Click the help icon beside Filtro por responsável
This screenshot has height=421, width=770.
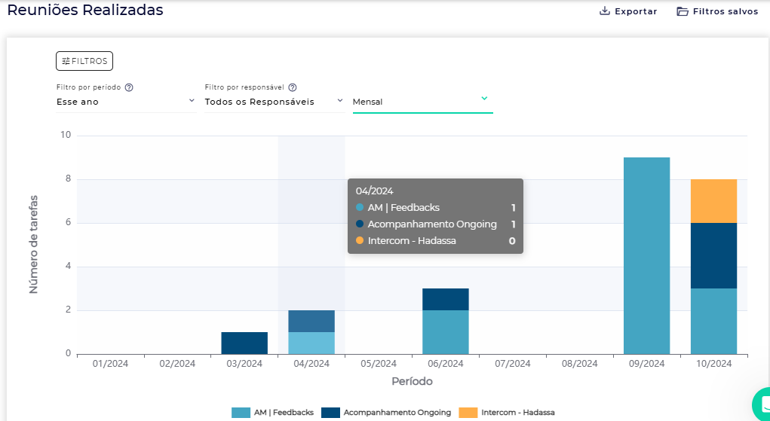[293, 87]
